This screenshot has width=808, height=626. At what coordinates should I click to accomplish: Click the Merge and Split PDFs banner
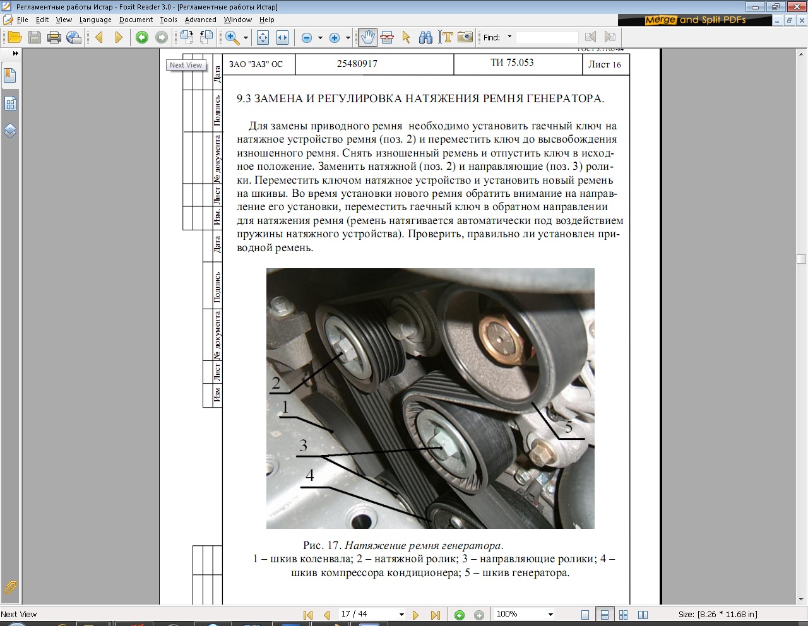coord(694,20)
